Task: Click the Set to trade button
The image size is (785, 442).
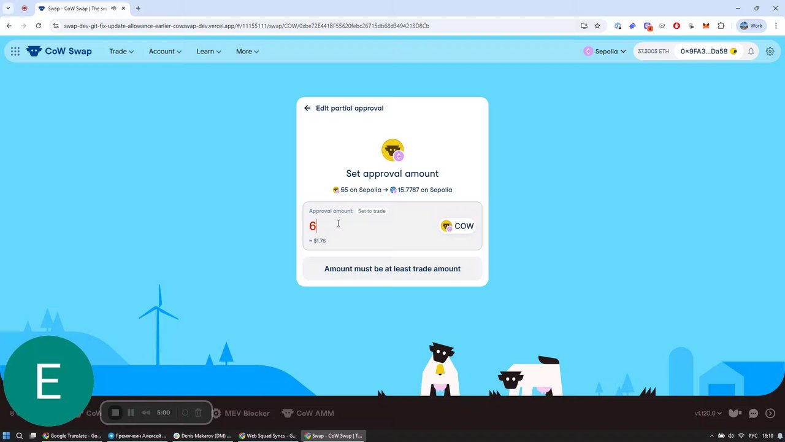Action: coord(372,211)
